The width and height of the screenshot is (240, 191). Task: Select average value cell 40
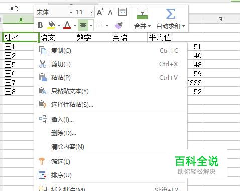click(x=195, y=56)
